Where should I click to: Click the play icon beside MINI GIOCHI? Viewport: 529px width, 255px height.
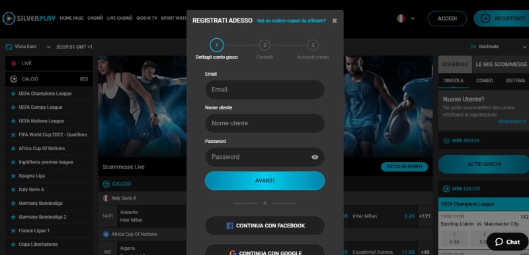point(446,141)
